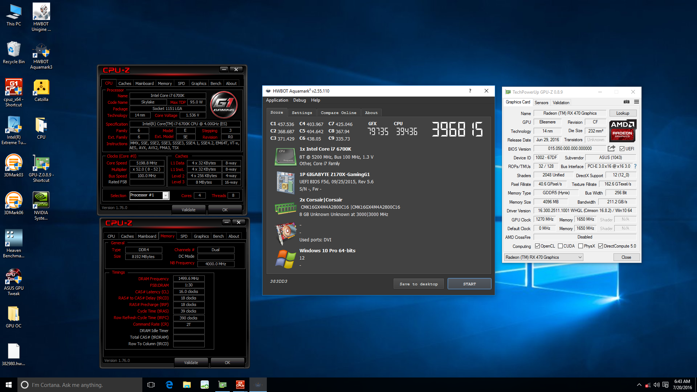Switch to SPD tab in lower CPU-Z

point(184,236)
